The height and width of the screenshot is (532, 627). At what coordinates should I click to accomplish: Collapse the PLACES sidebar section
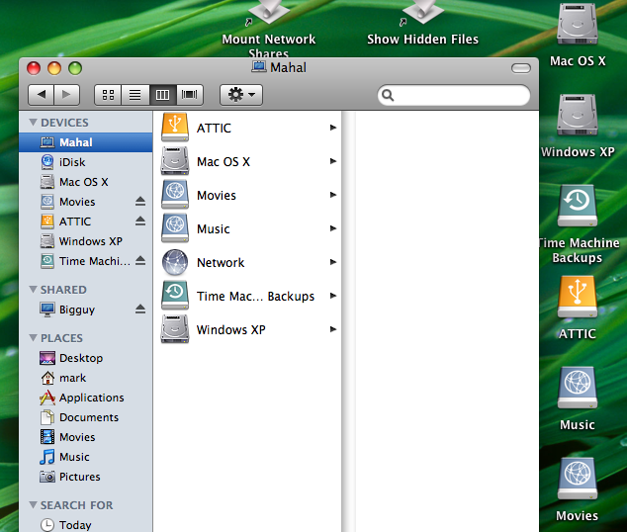34,338
